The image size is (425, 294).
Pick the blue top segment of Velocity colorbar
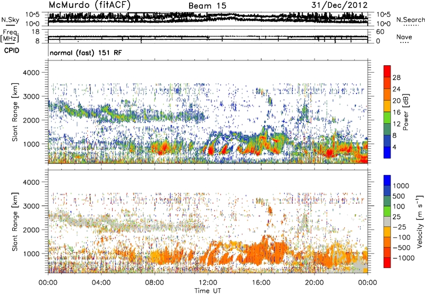pos(387,180)
